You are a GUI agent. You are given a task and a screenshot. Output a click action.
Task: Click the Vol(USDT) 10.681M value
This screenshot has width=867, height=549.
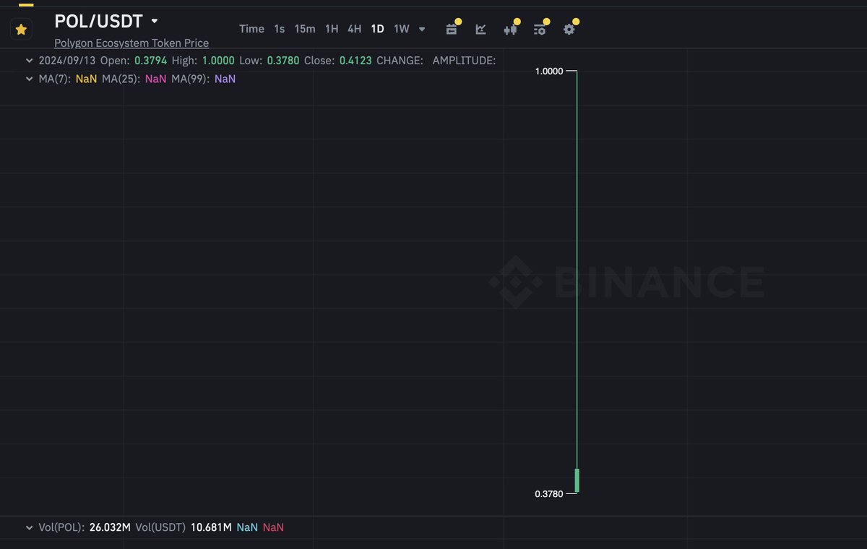(211, 527)
